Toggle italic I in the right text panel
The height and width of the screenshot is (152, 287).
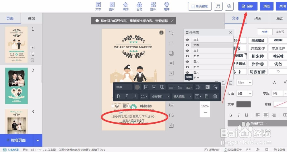[239, 115]
